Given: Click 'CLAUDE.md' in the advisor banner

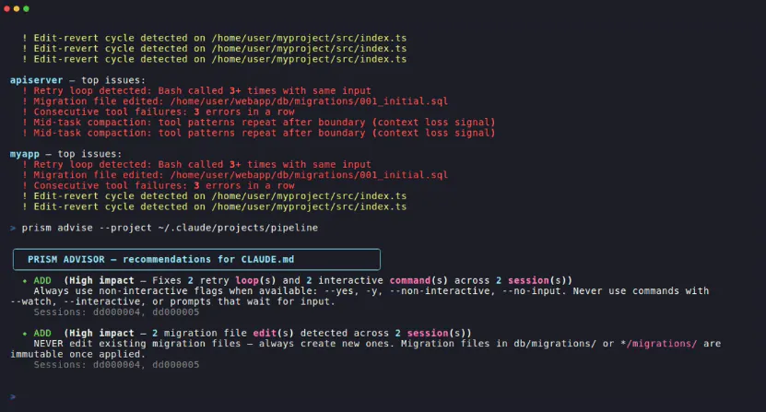Looking at the screenshot, I should (x=267, y=260).
